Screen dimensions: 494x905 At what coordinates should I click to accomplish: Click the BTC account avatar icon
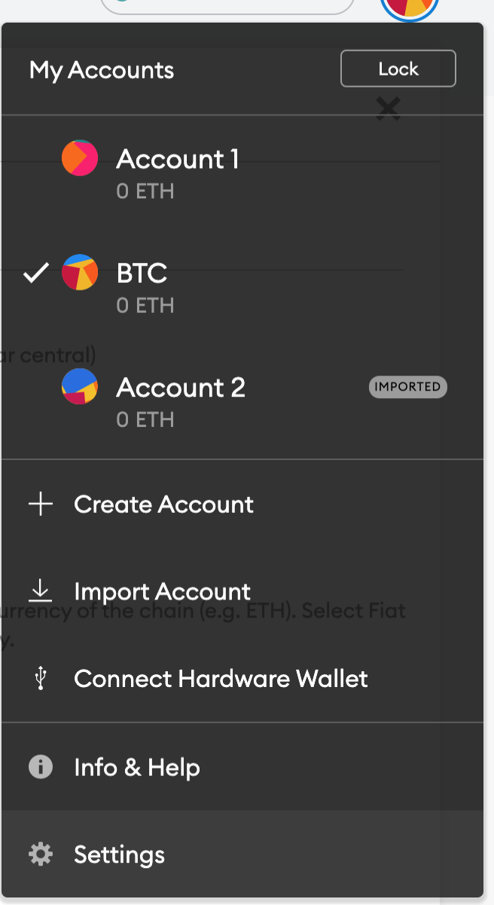click(80, 272)
